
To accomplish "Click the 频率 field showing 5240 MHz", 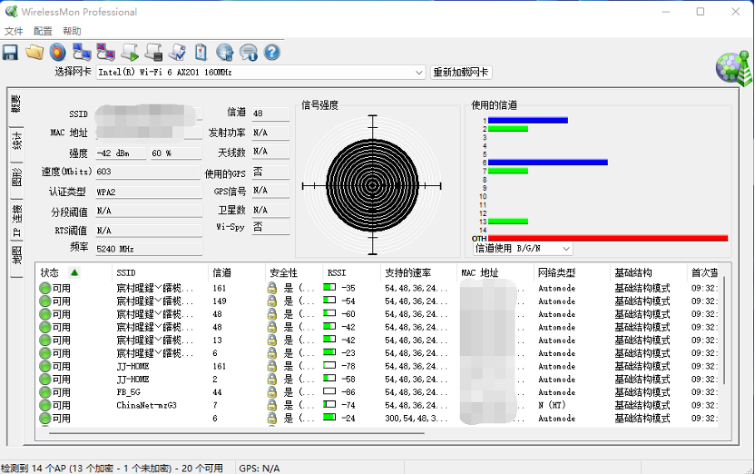I will tap(148, 249).
